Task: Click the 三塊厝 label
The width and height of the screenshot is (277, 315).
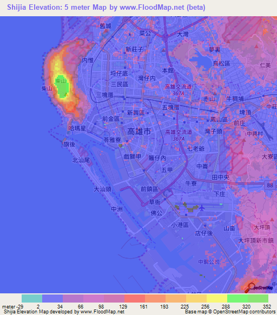Action: [104, 95]
